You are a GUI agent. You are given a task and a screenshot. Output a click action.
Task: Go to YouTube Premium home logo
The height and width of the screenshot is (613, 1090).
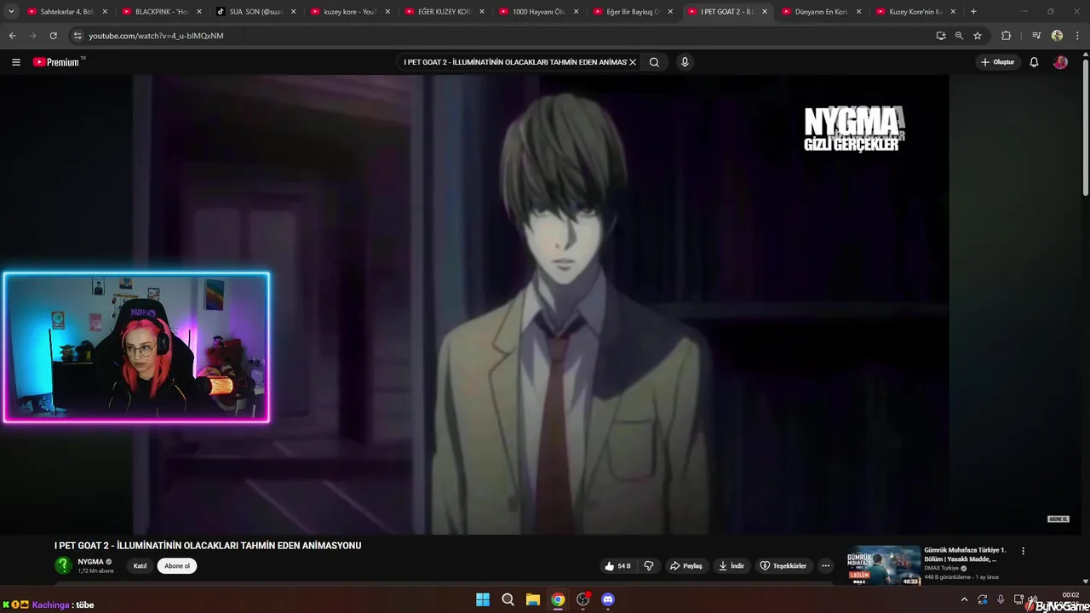tap(56, 62)
